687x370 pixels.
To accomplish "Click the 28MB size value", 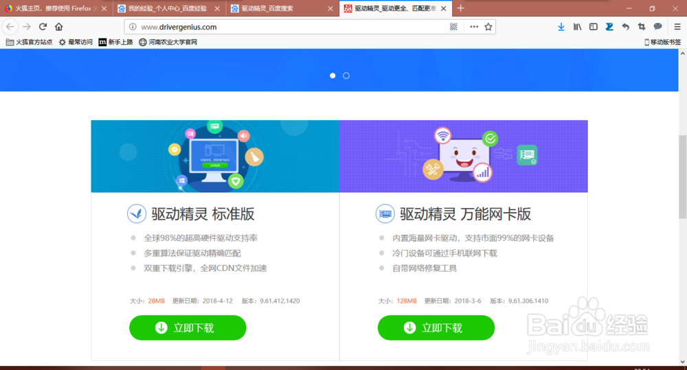I will pos(157,301).
